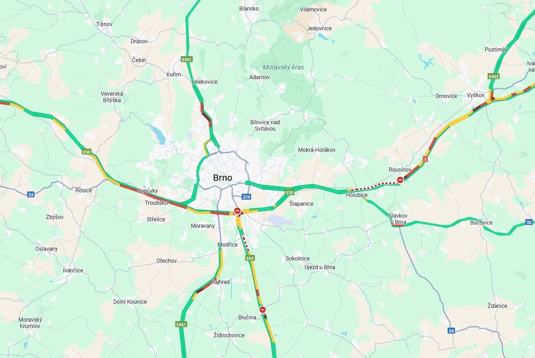The image size is (535, 358).
Task: Select the Moravský kras area label
Action: 283,67
